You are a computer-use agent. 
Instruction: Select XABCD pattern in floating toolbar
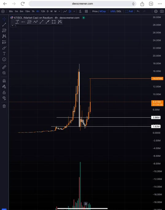click(60, 22)
